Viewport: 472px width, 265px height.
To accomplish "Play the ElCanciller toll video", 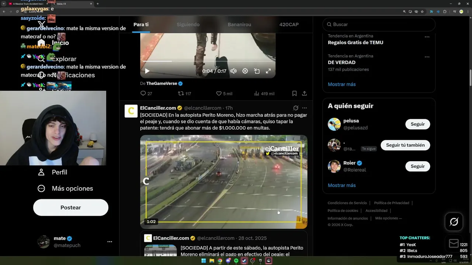I will 223,182.
